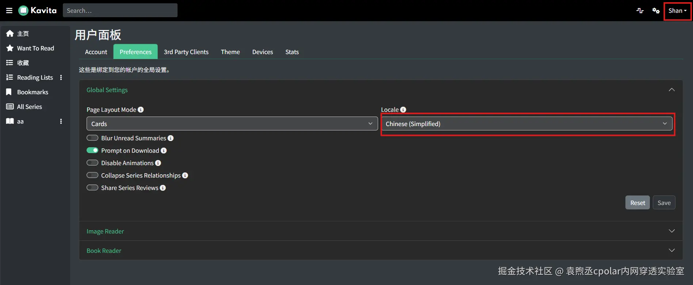This screenshot has height=285, width=693.
Task: Click the Save button
Action: tap(664, 203)
